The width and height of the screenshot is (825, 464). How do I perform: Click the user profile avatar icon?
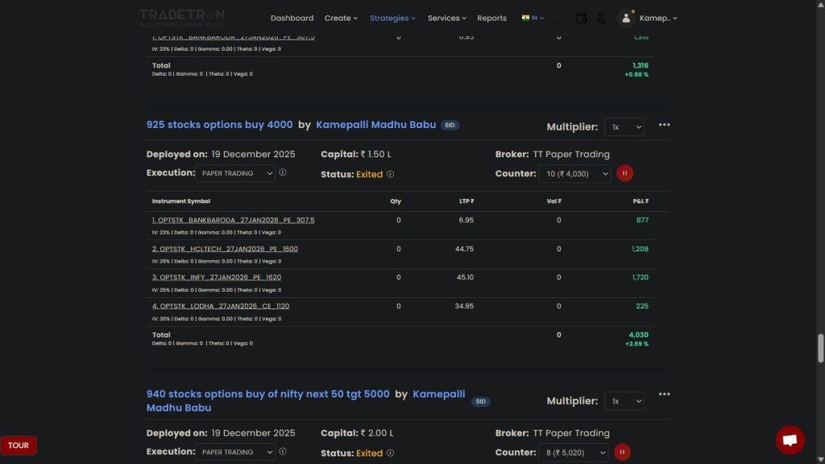[x=626, y=18]
